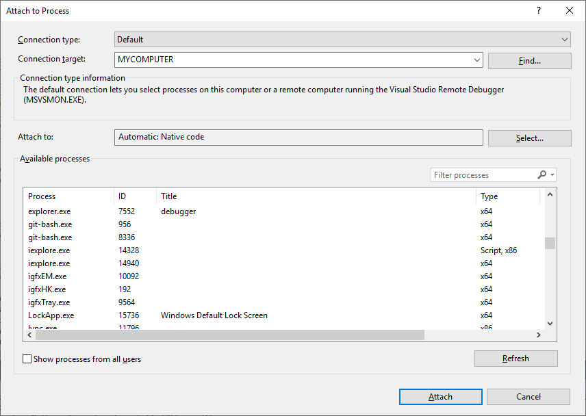Select the LockApp.exe process row
Image resolution: width=586 pixels, height=416 pixels.
tap(68, 315)
